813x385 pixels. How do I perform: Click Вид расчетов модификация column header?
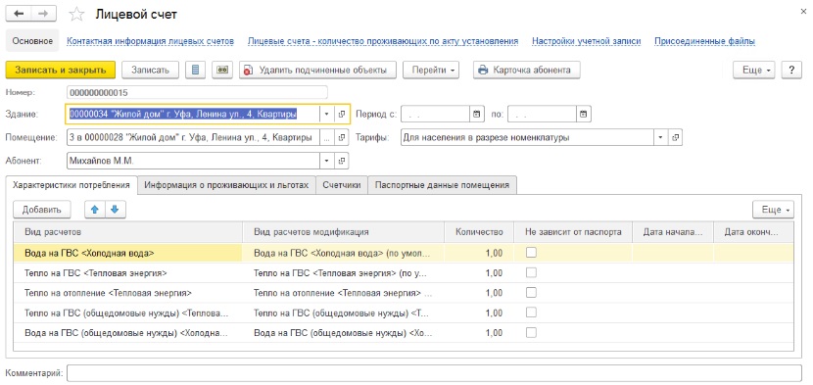click(x=343, y=232)
